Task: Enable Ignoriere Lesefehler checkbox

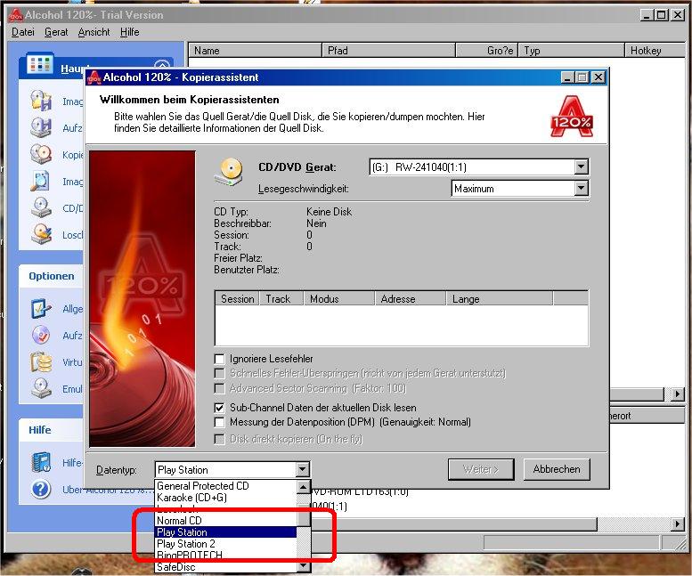Action: [x=219, y=359]
